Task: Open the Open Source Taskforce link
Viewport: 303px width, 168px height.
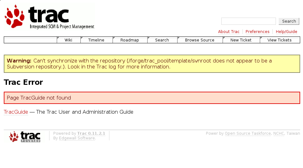Action: [x=248, y=133]
